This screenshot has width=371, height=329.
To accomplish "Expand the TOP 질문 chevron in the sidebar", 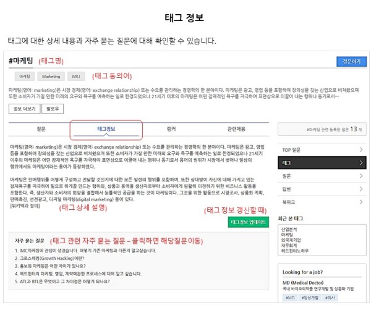I will click(360, 149).
